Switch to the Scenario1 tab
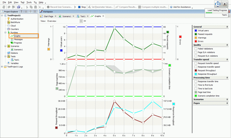The width and height of the screenshot is (231, 138). click(66, 16)
